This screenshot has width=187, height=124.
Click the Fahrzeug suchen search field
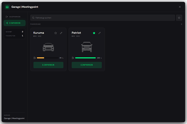click(x=102, y=18)
